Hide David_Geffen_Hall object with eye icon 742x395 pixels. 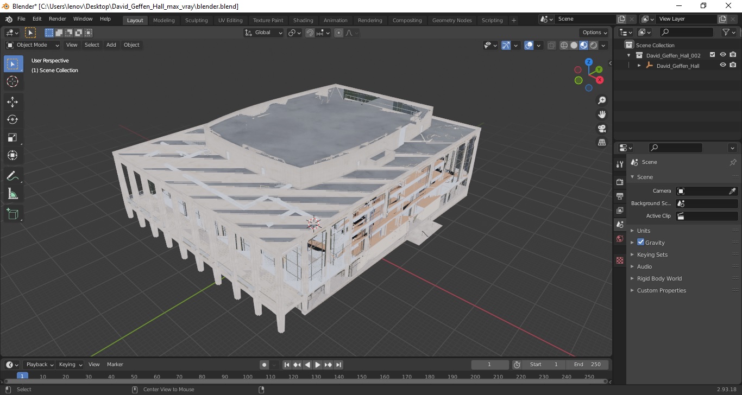(723, 65)
